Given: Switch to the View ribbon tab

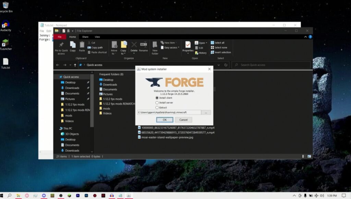Looking at the screenshot, I should click(x=97, y=37).
